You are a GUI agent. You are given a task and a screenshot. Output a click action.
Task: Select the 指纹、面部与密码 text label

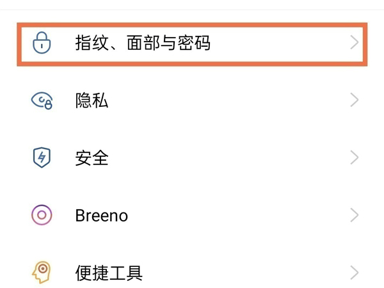pyautogui.click(x=142, y=44)
